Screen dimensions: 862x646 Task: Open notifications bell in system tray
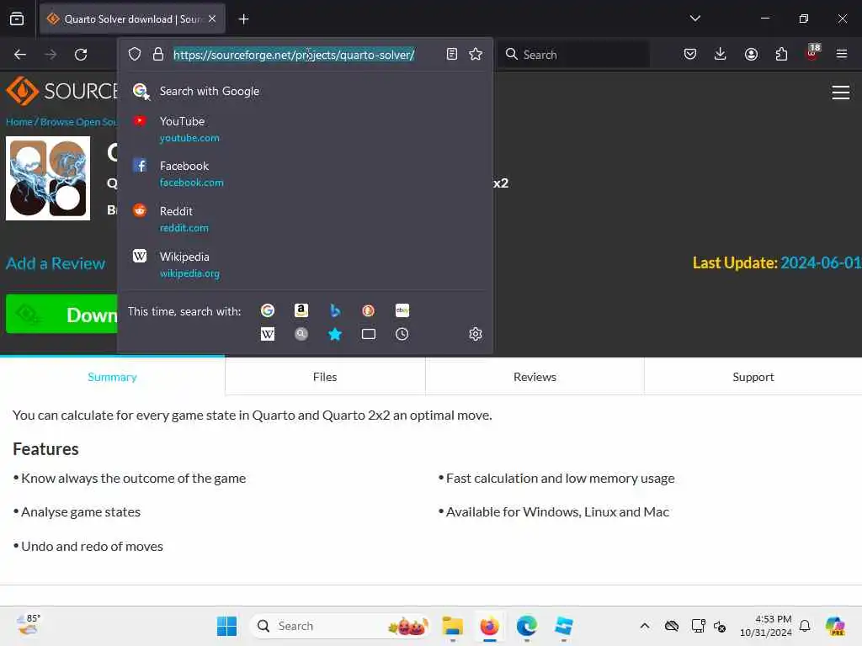point(805,626)
